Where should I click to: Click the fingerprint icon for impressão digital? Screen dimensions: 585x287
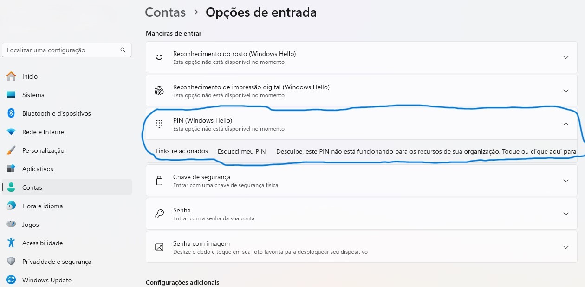coord(159,91)
